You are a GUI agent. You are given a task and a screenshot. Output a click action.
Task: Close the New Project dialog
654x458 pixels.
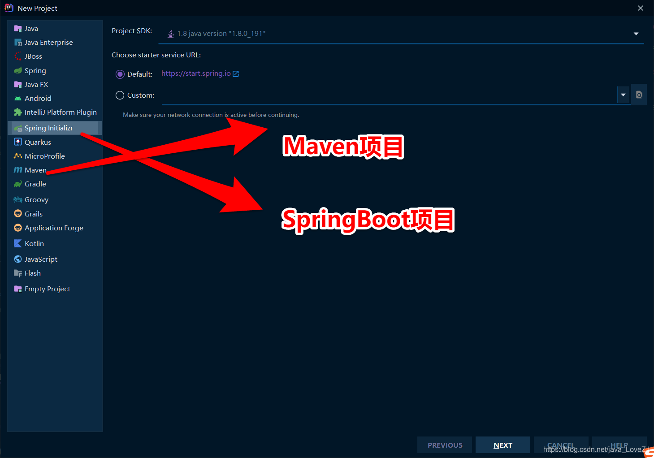[x=641, y=8]
